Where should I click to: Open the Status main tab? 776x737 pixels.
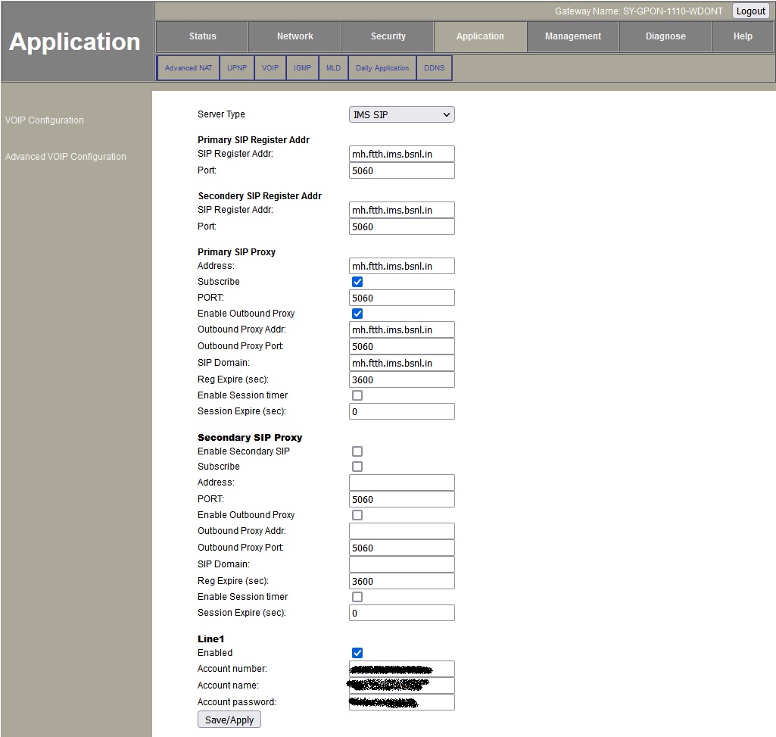click(x=202, y=36)
